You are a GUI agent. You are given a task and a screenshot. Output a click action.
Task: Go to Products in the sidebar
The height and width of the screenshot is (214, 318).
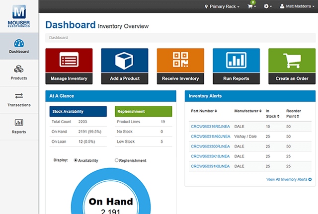19,72
